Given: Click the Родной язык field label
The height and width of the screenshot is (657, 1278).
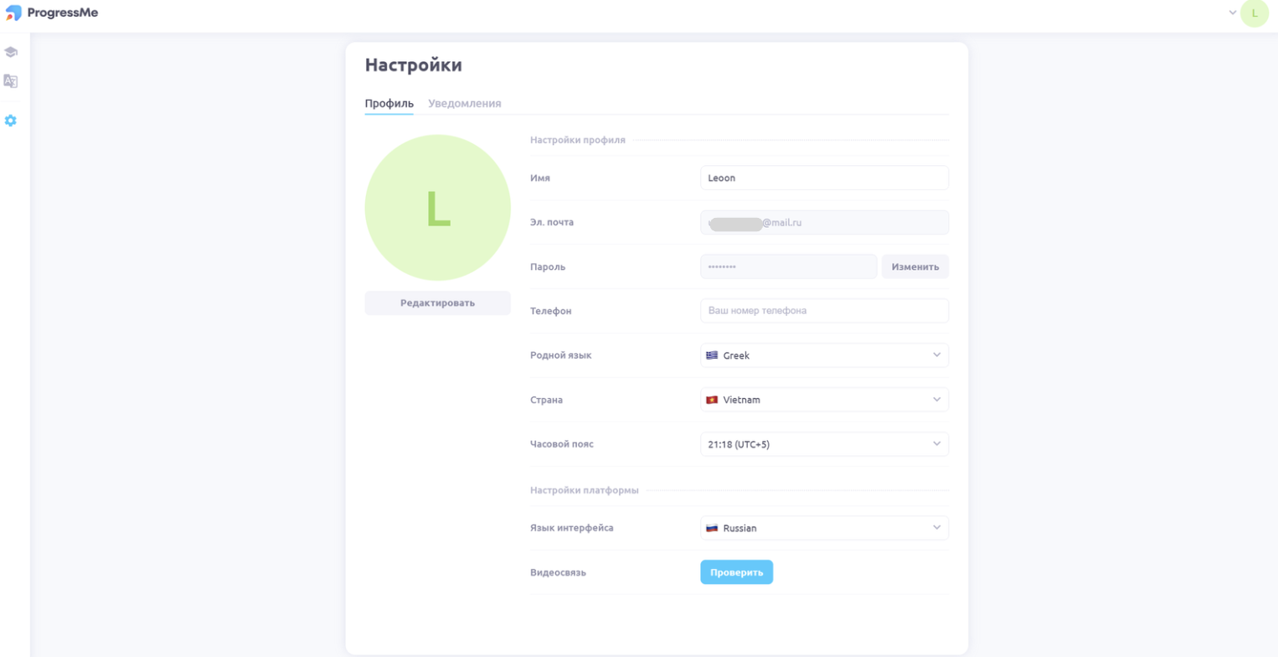Looking at the screenshot, I should coord(561,355).
